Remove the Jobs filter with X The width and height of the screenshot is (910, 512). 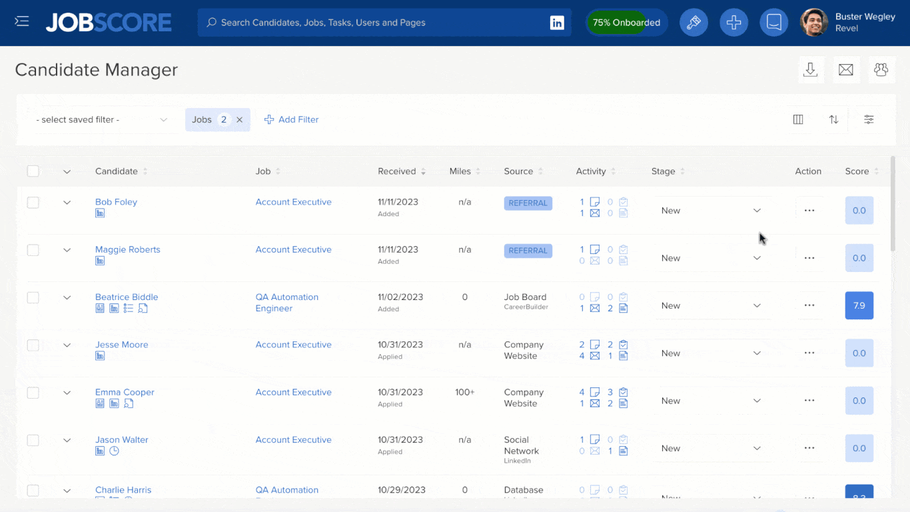tap(239, 120)
